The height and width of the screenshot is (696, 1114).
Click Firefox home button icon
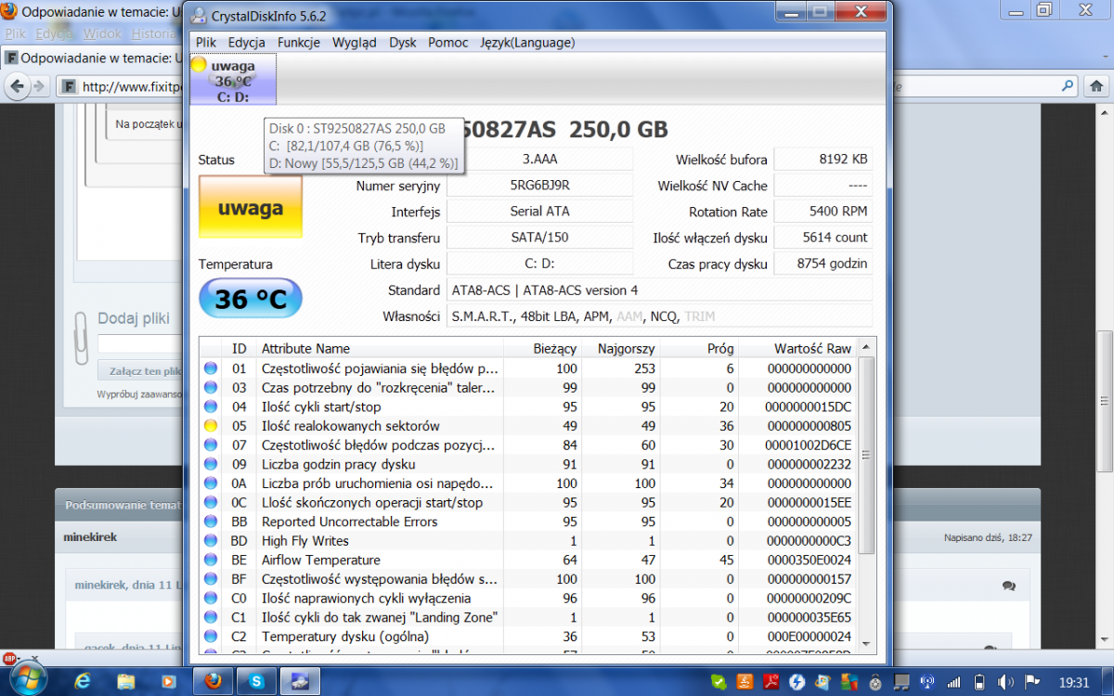(1095, 86)
